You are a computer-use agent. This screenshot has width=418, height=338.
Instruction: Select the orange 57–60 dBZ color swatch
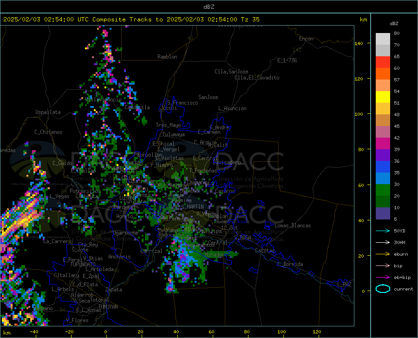click(383, 74)
